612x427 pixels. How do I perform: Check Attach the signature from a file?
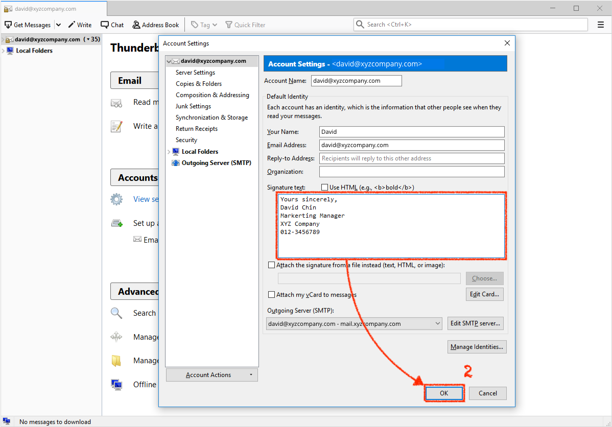click(x=271, y=265)
